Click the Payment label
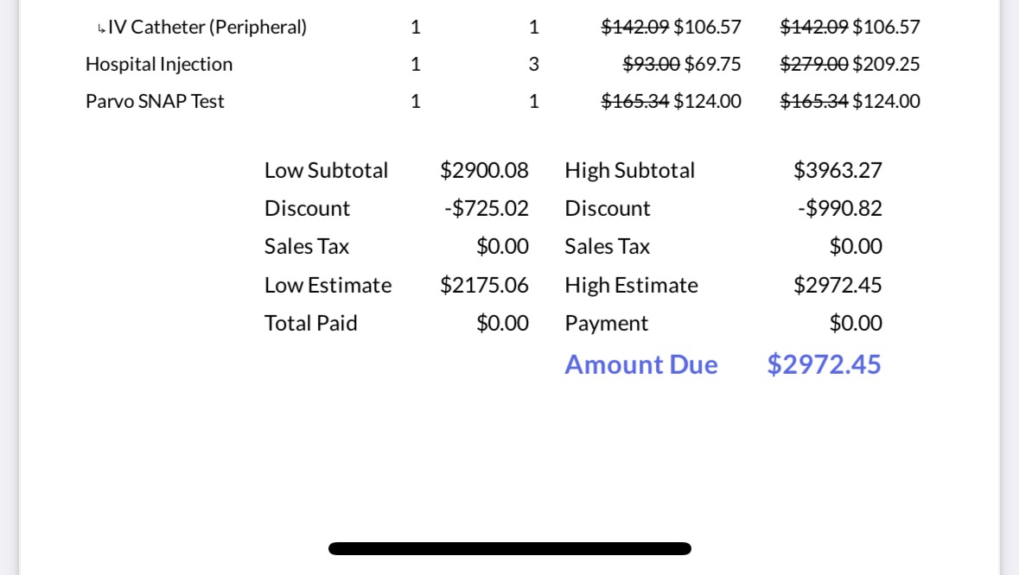Image resolution: width=1019 pixels, height=575 pixels. 606,324
